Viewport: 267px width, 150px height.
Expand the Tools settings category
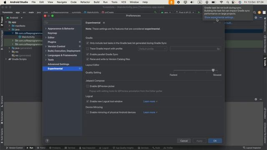pyautogui.click(x=45, y=60)
